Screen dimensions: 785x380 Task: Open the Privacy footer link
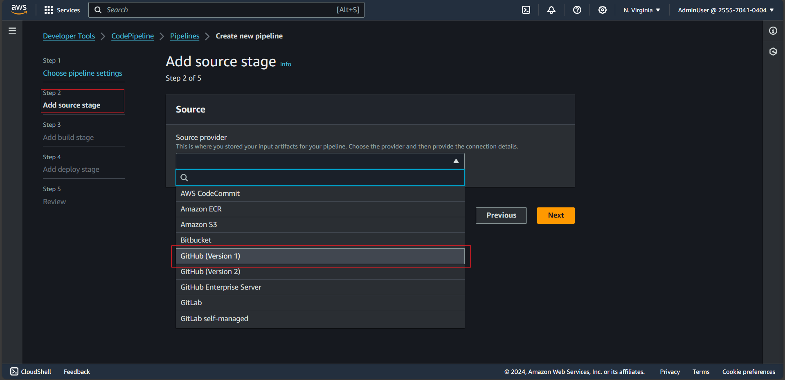point(670,371)
